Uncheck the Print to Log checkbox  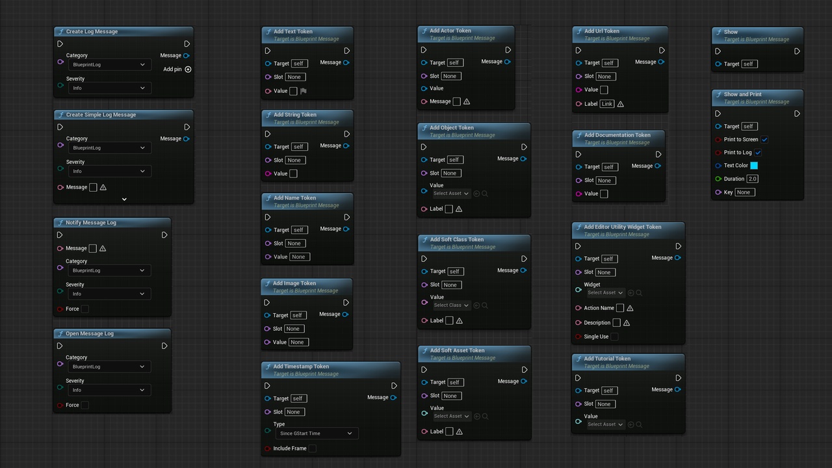click(758, 153)
